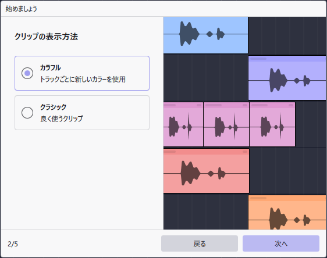Click the クリップの表示方法 heading

[46, 37]
